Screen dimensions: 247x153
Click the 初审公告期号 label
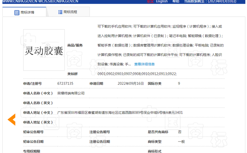click(x=33, y=132)
